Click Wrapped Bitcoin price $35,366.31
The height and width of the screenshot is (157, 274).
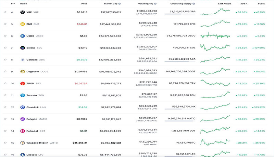[80, 143]
